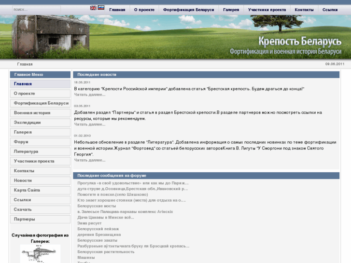Click the news date '01.02.2010'
Image resolution: width=351 pixels, height=263 pixels.
tap(83, 136)
